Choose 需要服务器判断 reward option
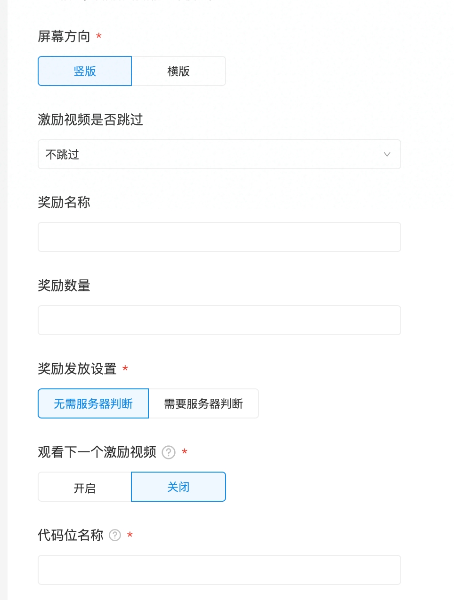Image resolution: width=454 pixels, height=600 pixels. [203, 403]
